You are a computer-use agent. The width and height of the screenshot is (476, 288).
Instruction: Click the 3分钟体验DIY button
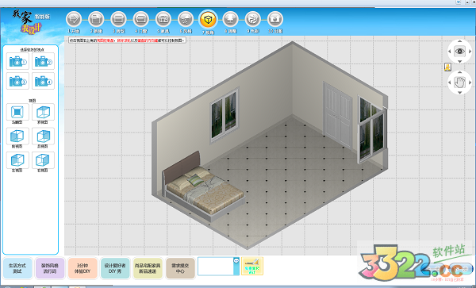pyautogui.click(x=83, y=268)
